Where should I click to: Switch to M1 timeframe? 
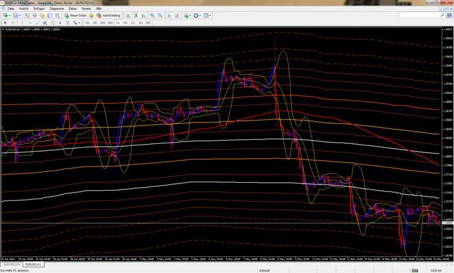pyautogui.click(x=88, y=23)
